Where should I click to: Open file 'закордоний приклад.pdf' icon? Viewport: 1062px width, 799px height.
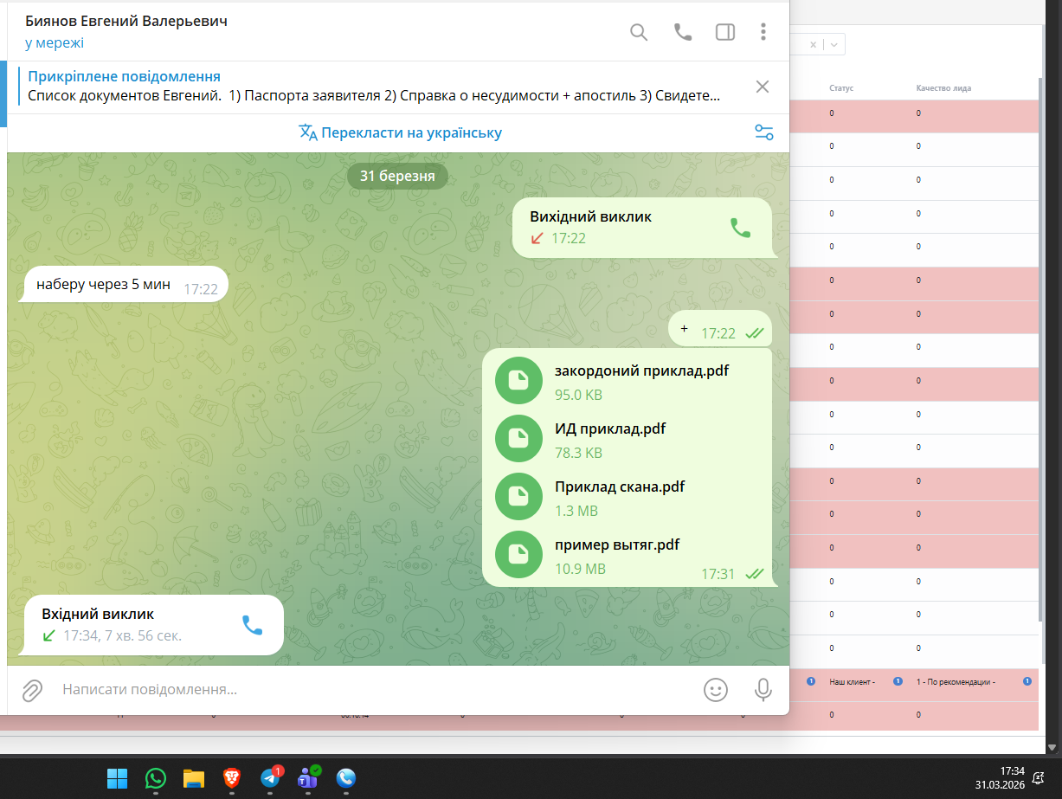(518, 382)
